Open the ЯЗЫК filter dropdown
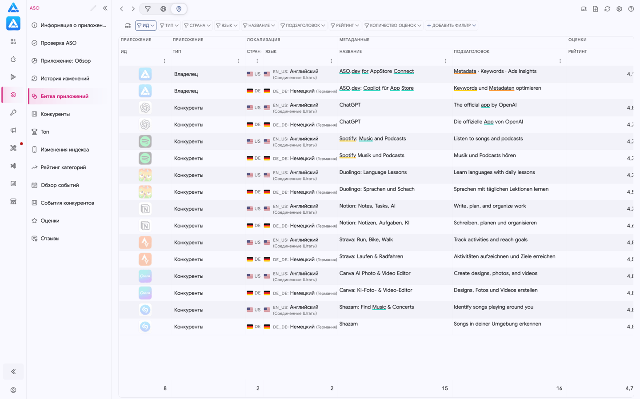640x399 pixels. [x=227, y=25]
